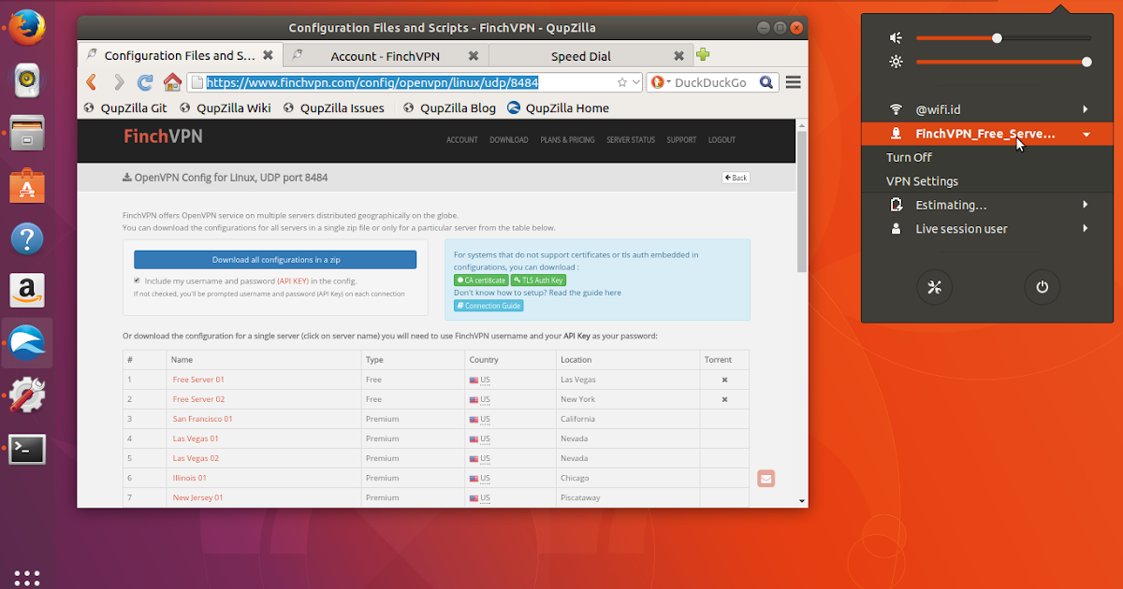
Task: Add new tab with green plus
Action: tap(703, 55)
